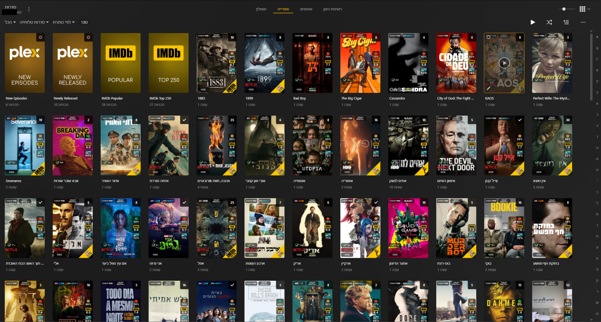Jump to letter S in index

coord(597,92)
